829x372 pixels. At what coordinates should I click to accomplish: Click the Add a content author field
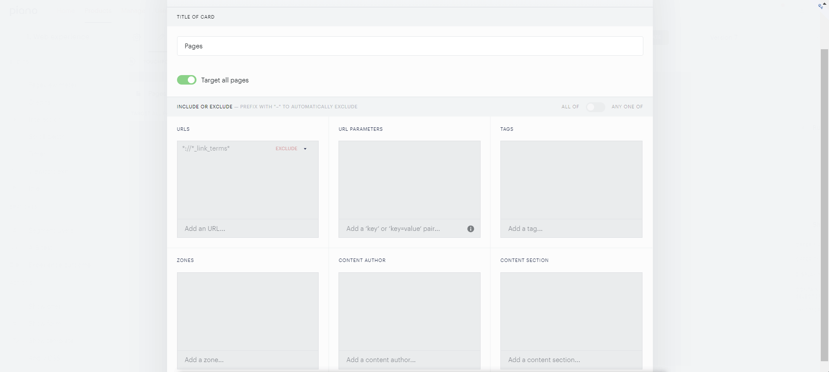tap(409, 360)
